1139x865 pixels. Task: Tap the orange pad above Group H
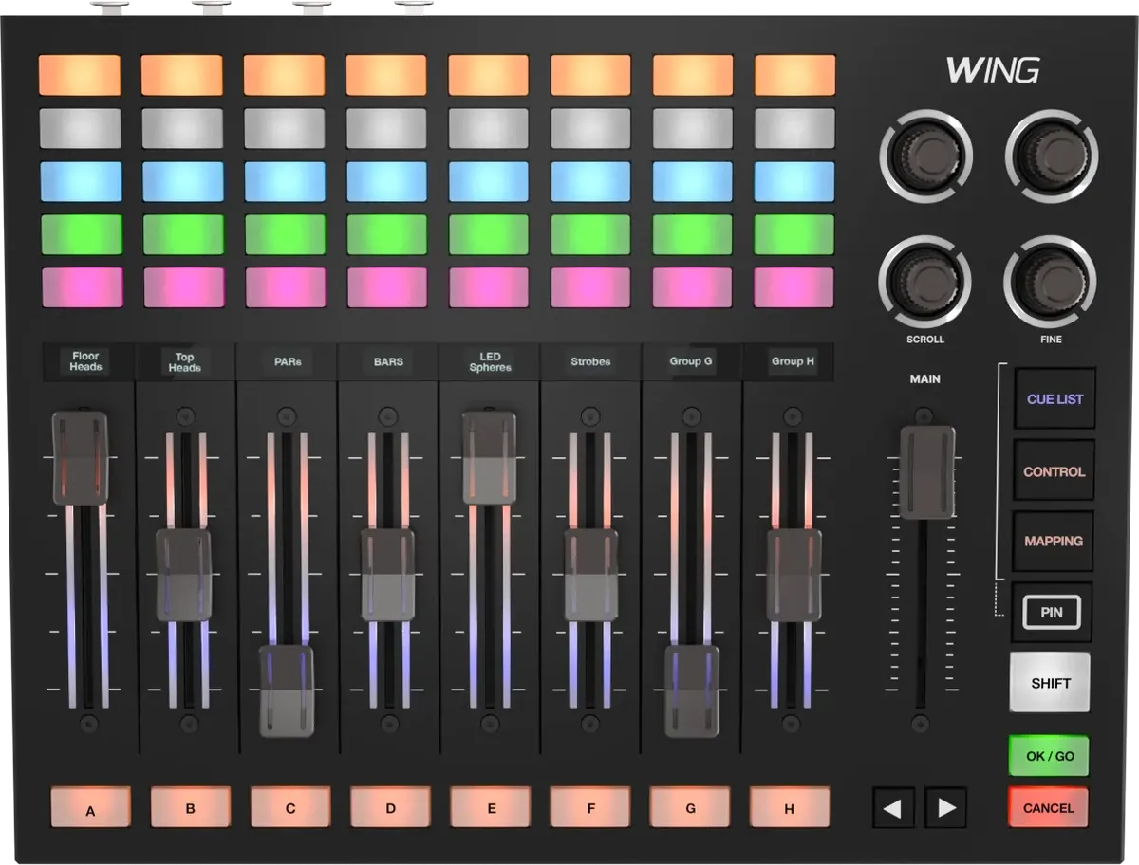coord(794,75)
